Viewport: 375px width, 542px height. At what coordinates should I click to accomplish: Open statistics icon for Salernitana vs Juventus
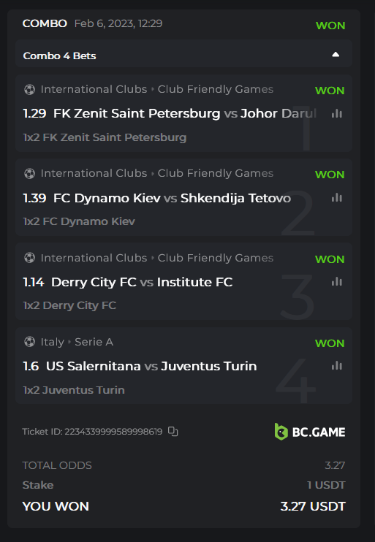click(336, 366)
